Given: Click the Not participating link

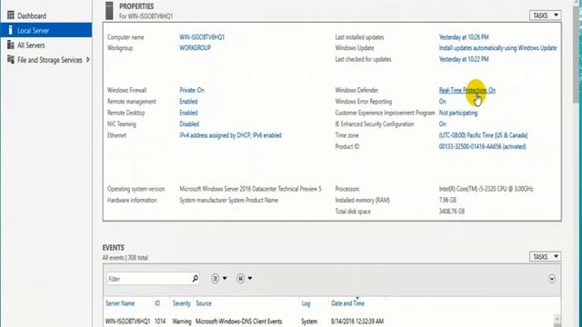Looking at the screenshot, I should tap(458, 113).
